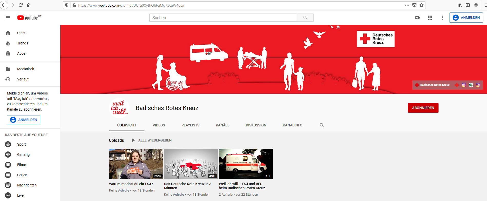Play all uploads via ALLE WIEDERGEBEN

(x=152, y=140)
